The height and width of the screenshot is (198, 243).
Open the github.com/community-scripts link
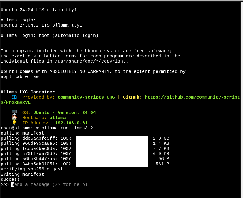coord(192,97)
